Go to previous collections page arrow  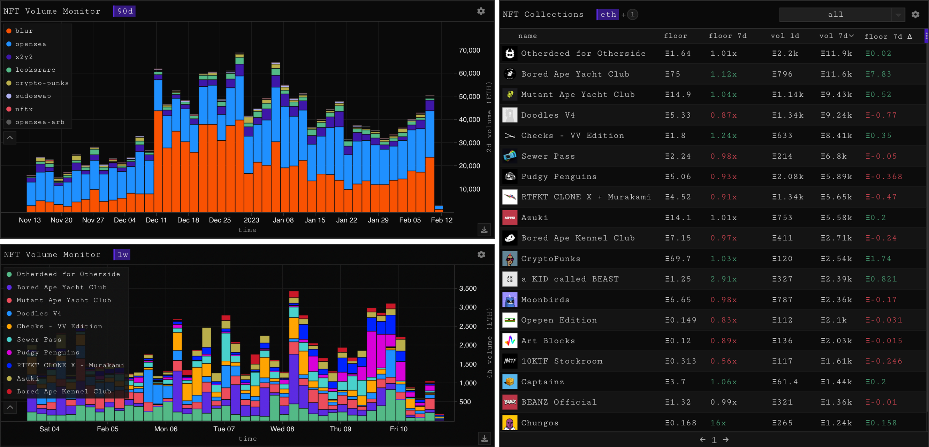(x=702, y=439)
